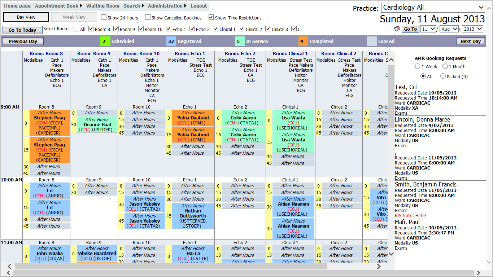Open Vibeke Gaardsted appointment at 11 AM
This screenshot has width=493, height=277.
[x=97, y=253]
